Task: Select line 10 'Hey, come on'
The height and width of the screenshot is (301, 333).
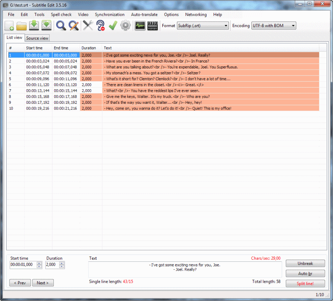Action: 164,108
